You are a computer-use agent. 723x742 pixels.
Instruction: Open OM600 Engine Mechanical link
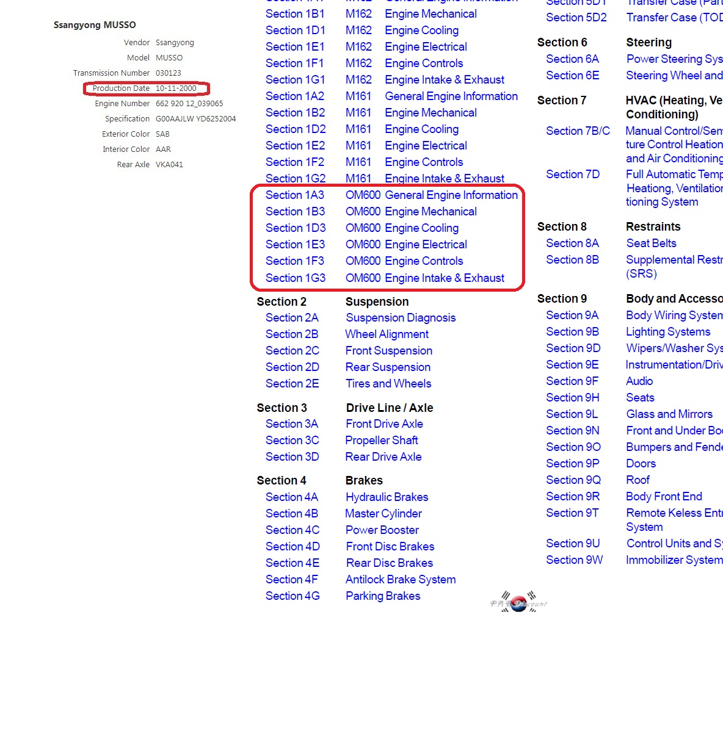[x=411, y=212]
